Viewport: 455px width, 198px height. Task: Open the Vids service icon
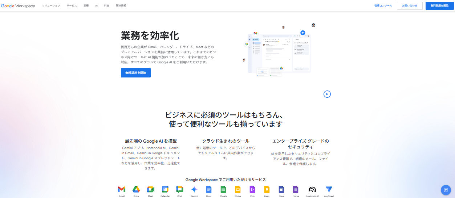coord(252,189)
